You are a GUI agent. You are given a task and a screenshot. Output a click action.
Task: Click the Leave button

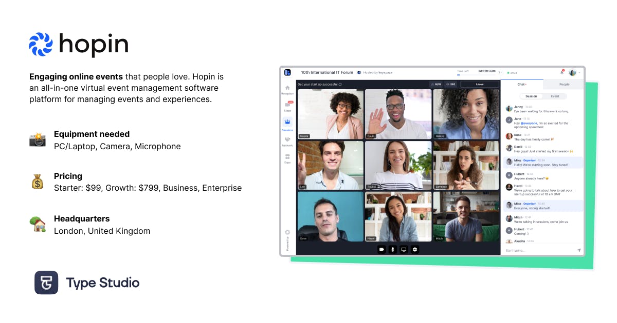[480, 84]
